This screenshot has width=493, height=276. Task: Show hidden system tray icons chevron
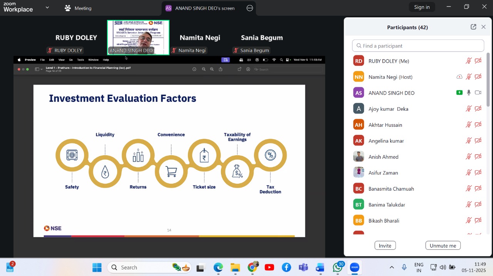(x=392, y=268)
